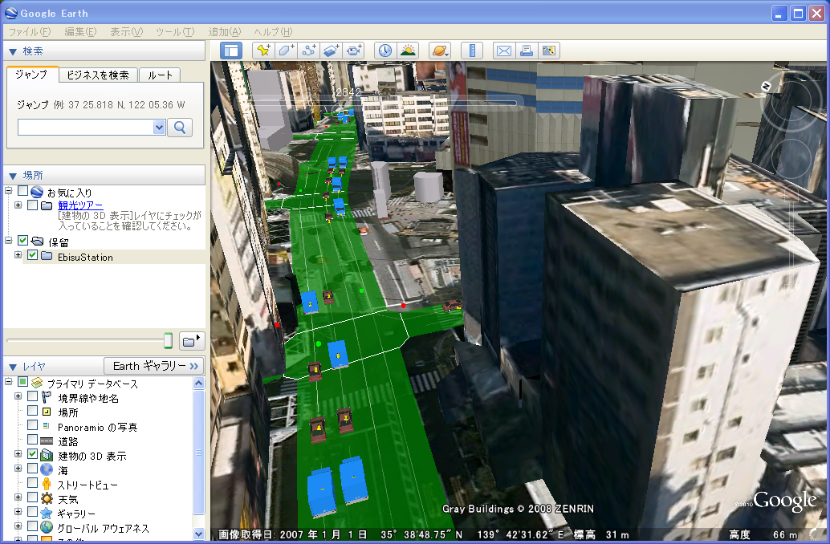Show historical imagery with the clock icon
830x544 pixels.
[384, 51]
